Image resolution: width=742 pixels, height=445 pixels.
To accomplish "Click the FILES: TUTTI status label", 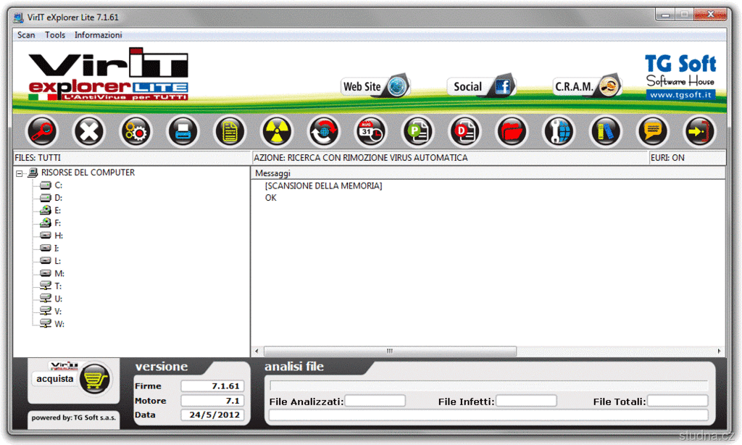I will (x=38, y=158).
